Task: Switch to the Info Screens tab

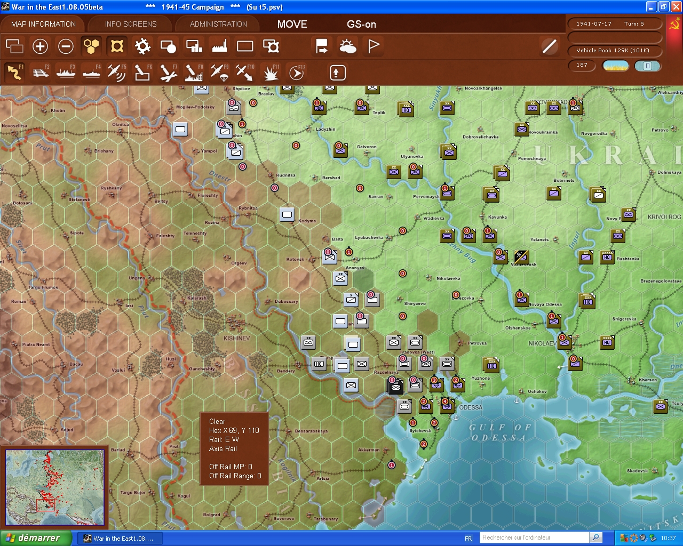Action: click(131, 24)
